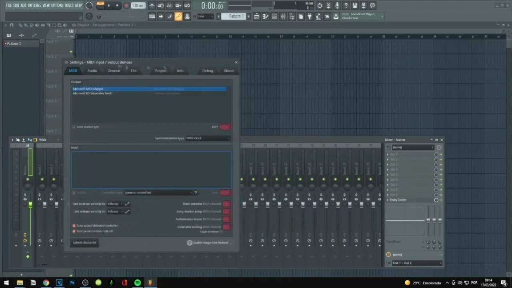Click the red record button
Image resolution: width=512 pixels, height=288 pixels.
[x=126, y=6]
